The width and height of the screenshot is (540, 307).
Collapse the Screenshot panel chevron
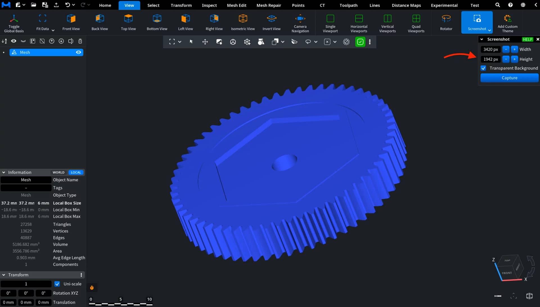481,39
